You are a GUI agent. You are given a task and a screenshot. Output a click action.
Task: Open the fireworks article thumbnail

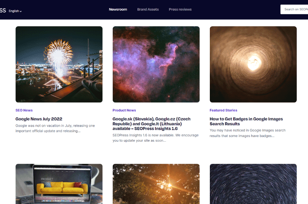click(59, 64)
